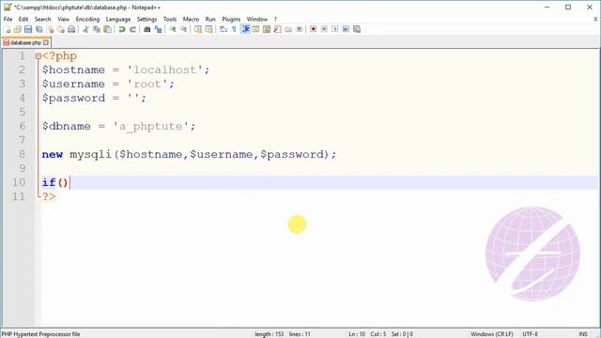Zoom out using toolbar magnifier
The height and width of the screenshot is (338, 601).
(x=184, y=29)
